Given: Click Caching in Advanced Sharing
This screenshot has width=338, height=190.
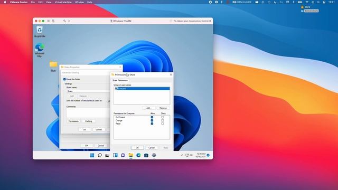Looking at the screenshot, I should (89, 121).
